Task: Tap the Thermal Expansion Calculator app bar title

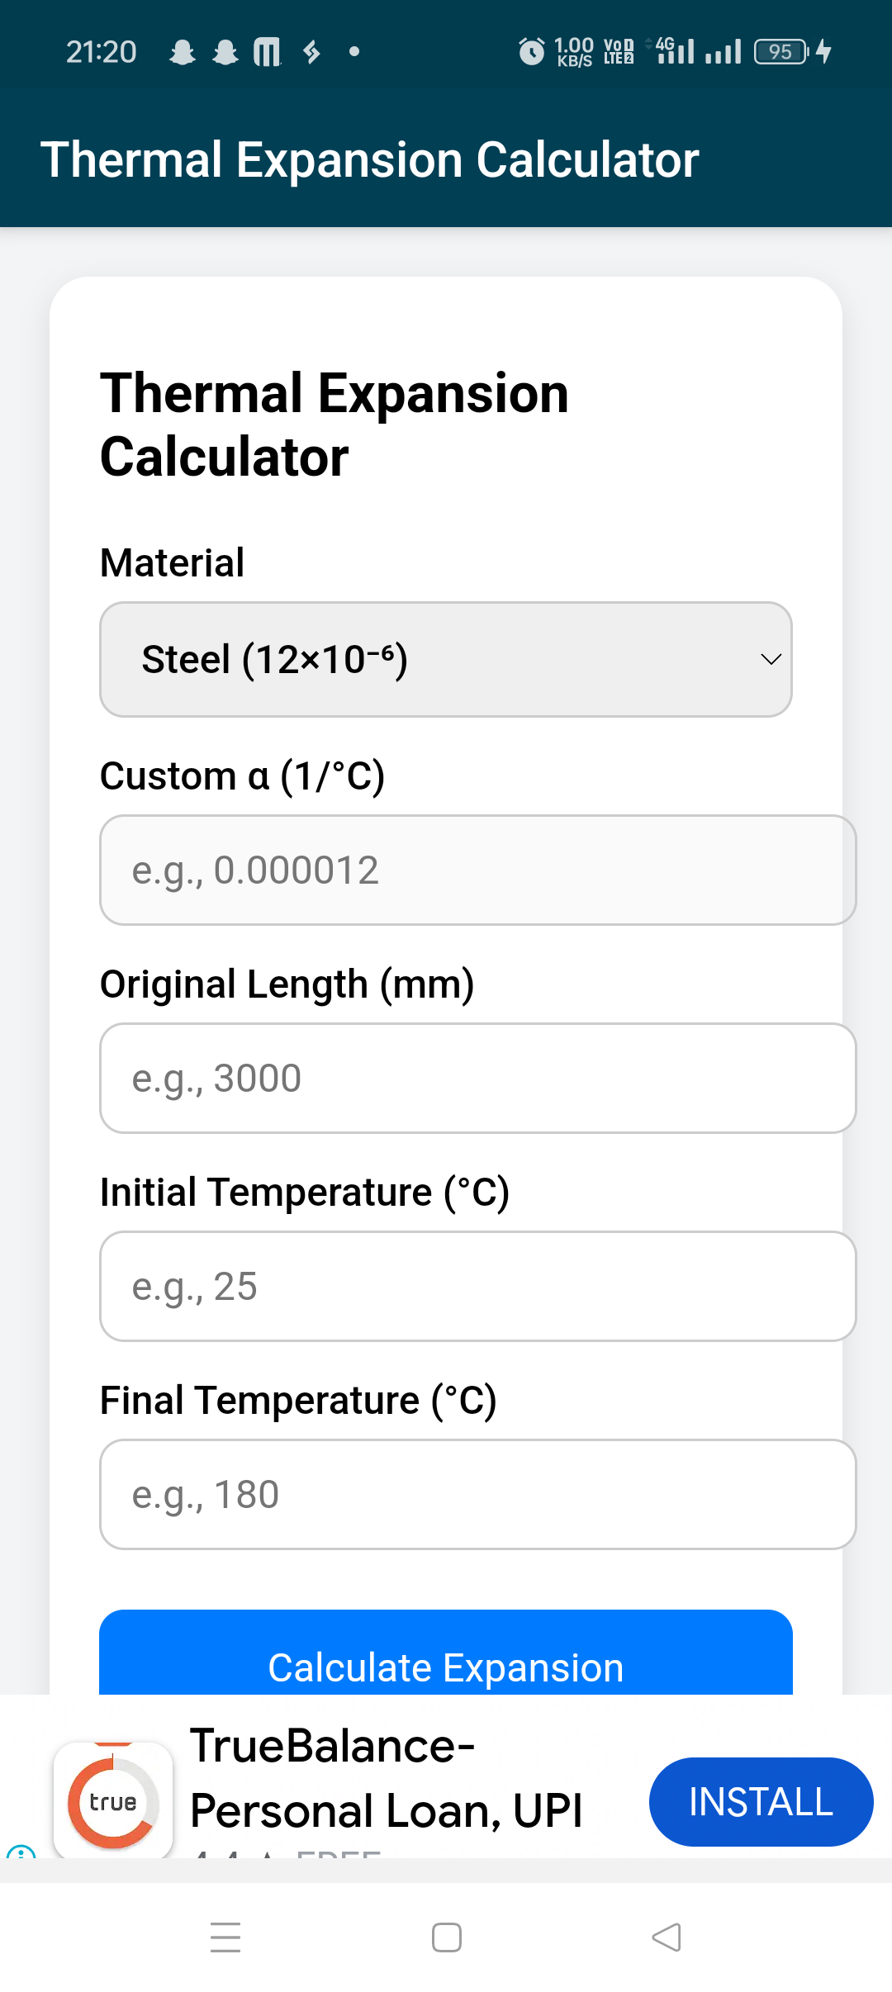Action: [369, 159]
